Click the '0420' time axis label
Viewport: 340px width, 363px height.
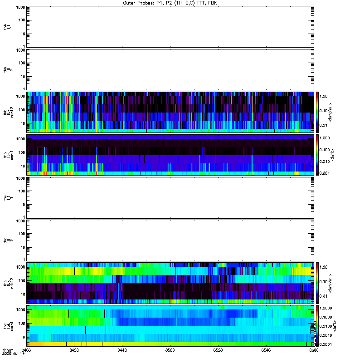(x=74, y=350)
